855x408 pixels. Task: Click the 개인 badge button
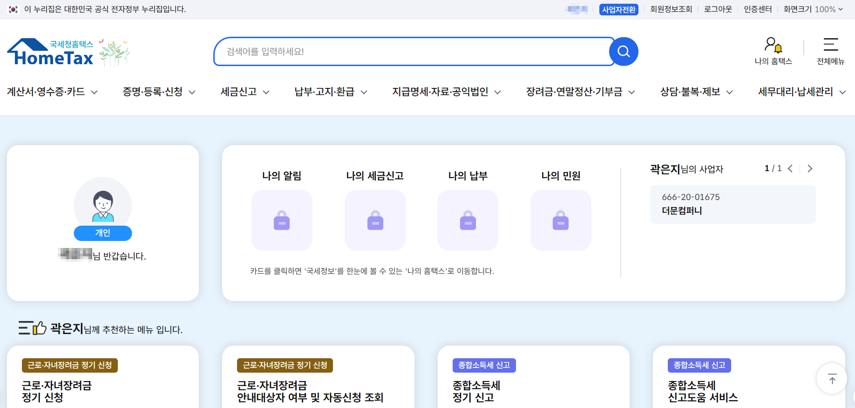[x=103, y=233]
